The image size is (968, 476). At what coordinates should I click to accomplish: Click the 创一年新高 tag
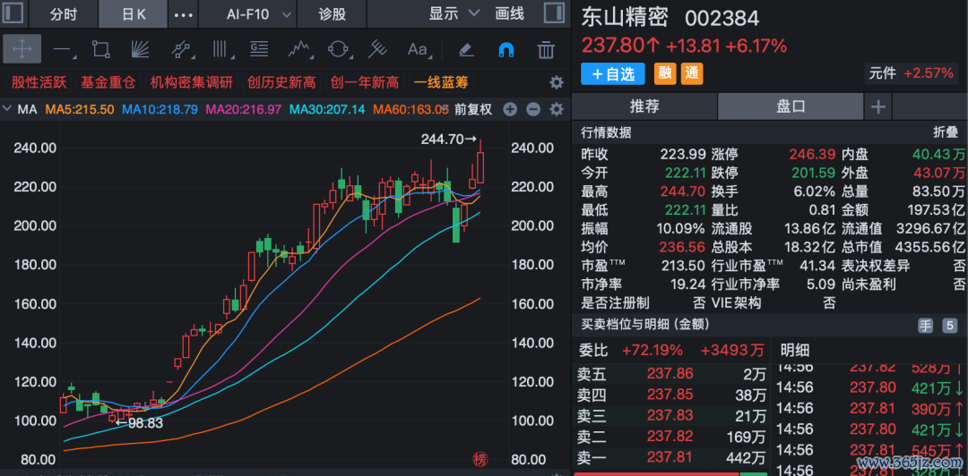pos(365,82)
